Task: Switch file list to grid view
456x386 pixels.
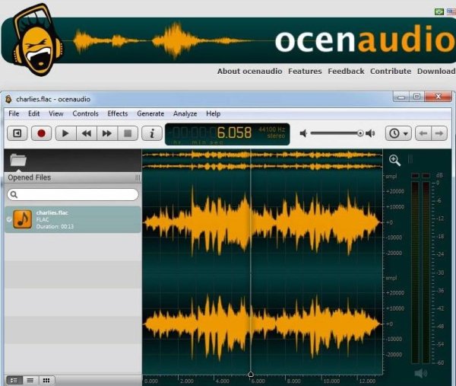Action: (x=46, y=380)
